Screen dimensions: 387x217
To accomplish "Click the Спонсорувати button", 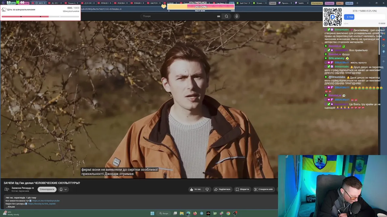I will pos(47,189).
